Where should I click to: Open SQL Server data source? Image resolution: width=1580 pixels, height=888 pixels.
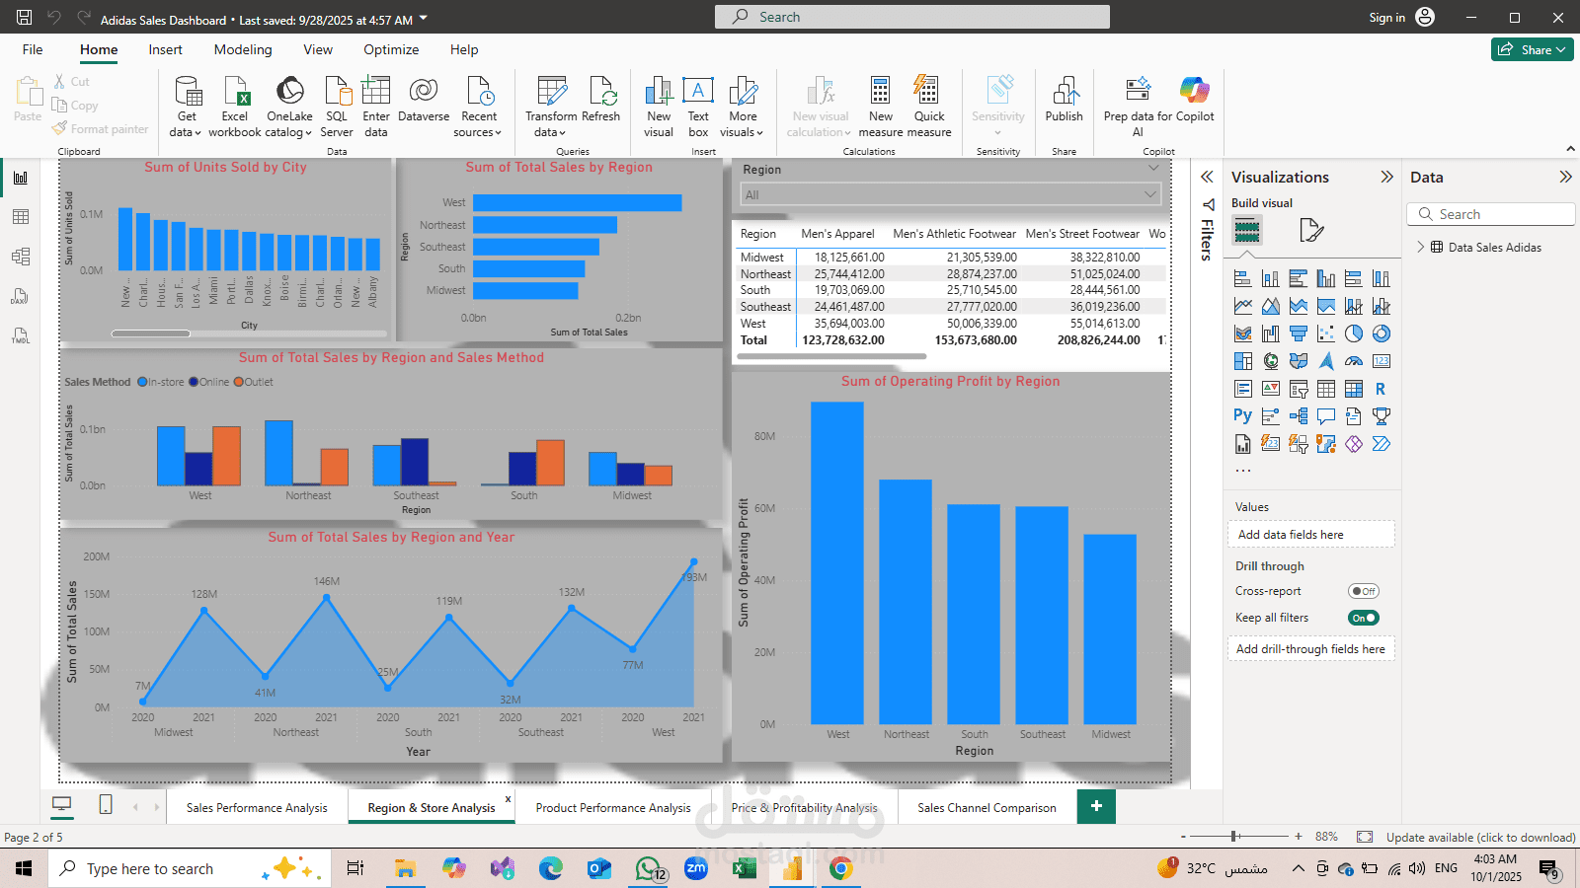coord(337,107)
